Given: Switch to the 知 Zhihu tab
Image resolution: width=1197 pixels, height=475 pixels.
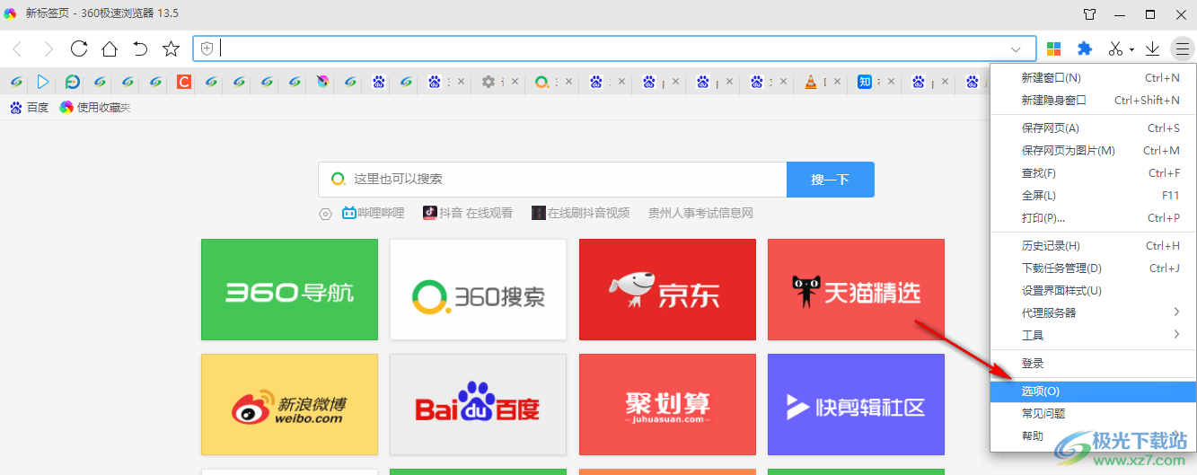Looking at the screenshot, I should [865, 82].
